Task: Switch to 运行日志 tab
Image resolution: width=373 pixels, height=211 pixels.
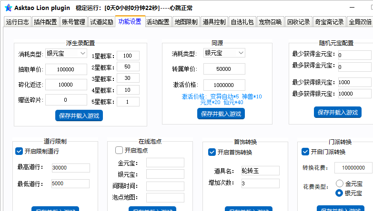Action: (x=17, y=22)
